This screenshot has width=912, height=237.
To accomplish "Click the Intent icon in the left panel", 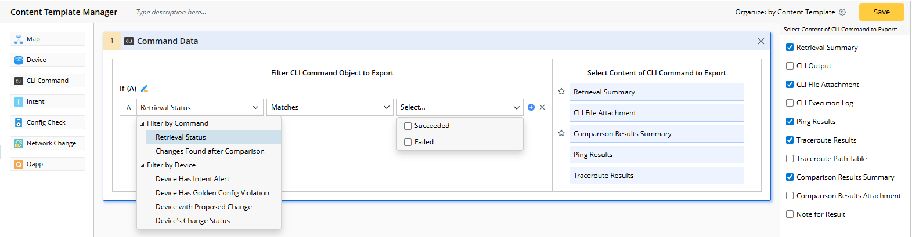I will [19, 102].
